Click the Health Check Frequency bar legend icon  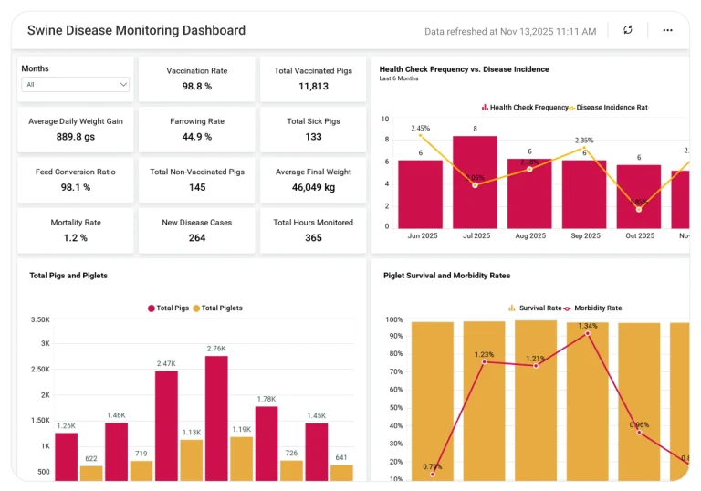(x=485, y=108)
